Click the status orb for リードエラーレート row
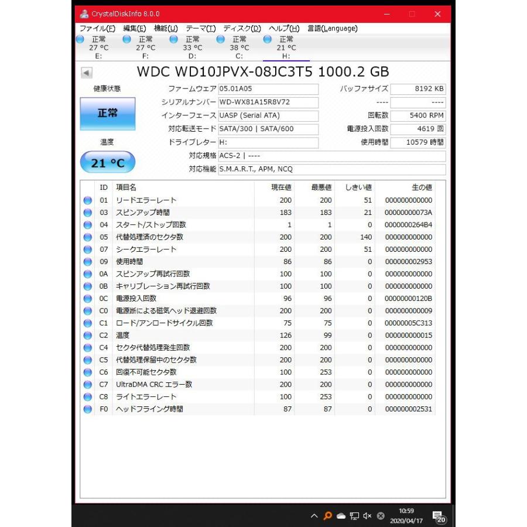Image resolution: width=527 pixels, height=527 pixels. (88, 200)
